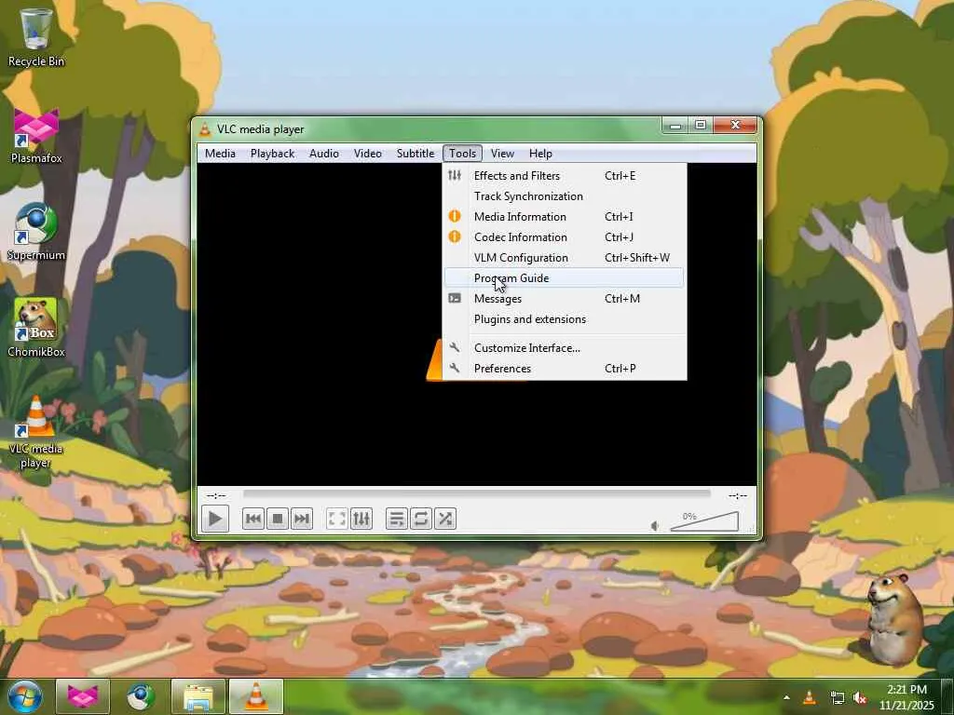
Task: Choose Track Synchronization
Action: (x=565, y=196)
